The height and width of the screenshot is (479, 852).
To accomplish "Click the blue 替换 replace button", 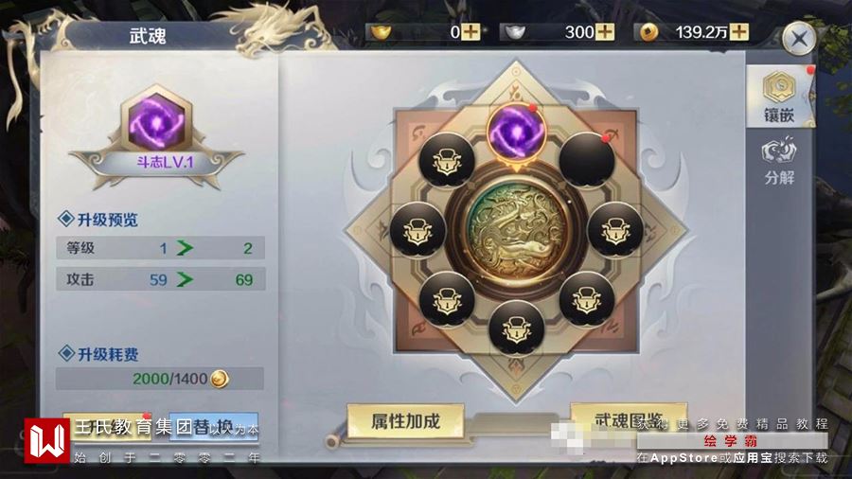I will click(214, 427).
